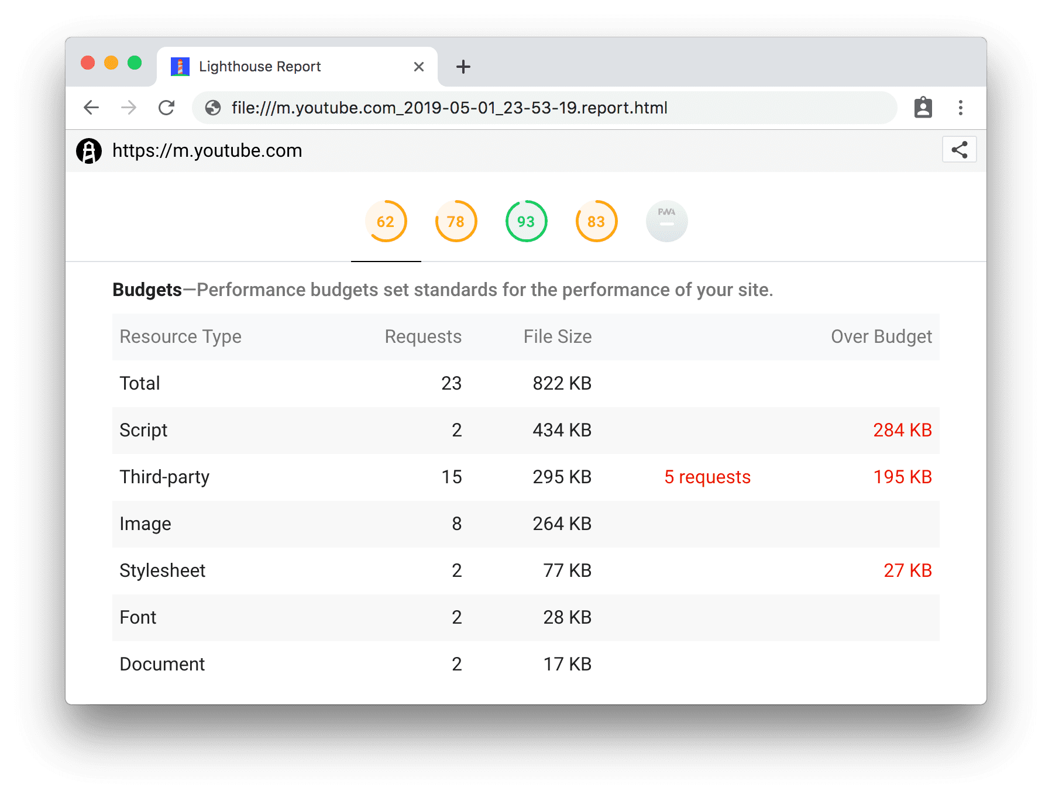The height and width of the screenshot is (798, 1052).
Task: Click the Lighthouse logo next to the site URL
Action: pos(89,150)
